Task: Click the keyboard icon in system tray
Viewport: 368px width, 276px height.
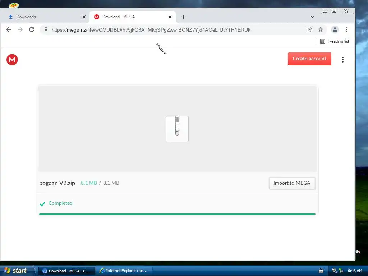Action: (321, 271)
